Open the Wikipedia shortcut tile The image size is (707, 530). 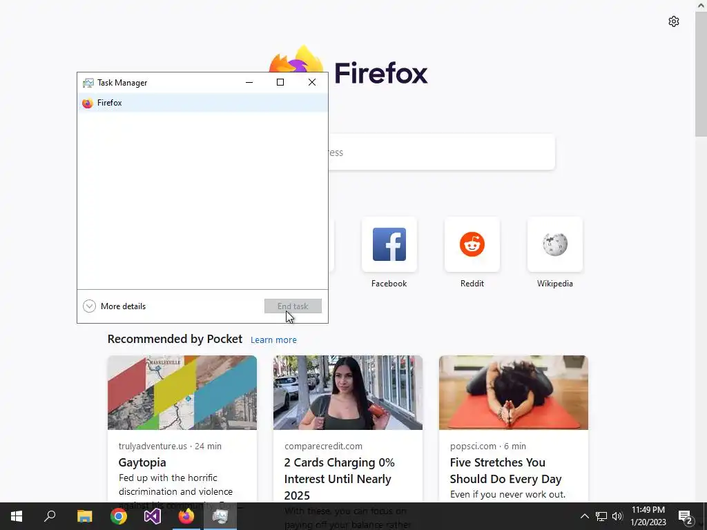point(555,244)
